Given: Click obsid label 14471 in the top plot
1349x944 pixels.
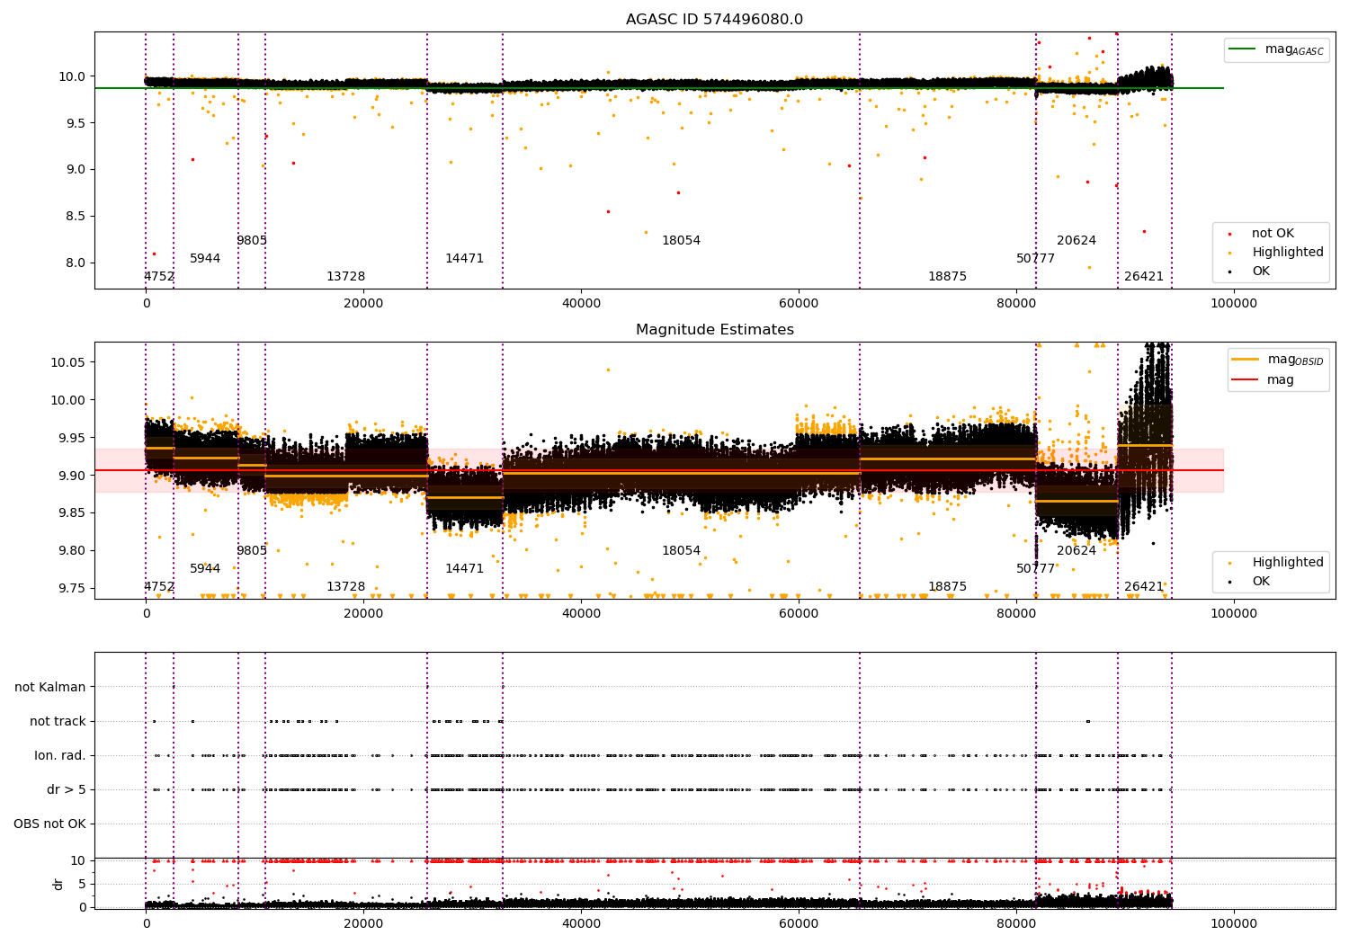Looking at the screenshot, I should pyautogui.click(x=465, y=259).
